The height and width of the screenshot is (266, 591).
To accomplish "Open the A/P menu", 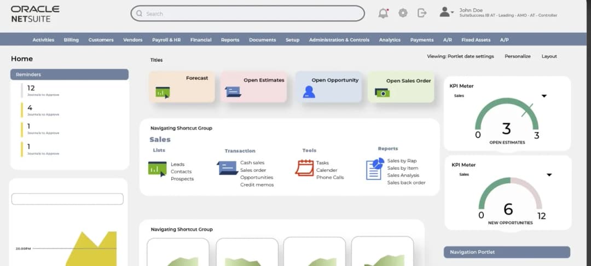I will click(x=505, y=39).
